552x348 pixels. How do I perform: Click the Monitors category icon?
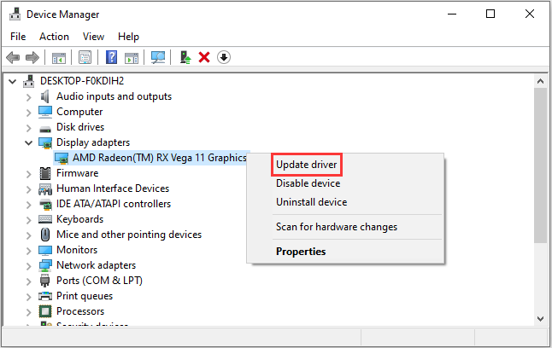tap(45, 250)
